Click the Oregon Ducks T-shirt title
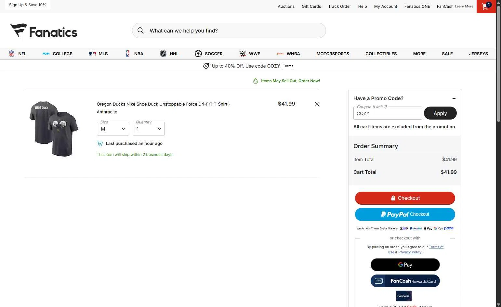 pos(163,108)
